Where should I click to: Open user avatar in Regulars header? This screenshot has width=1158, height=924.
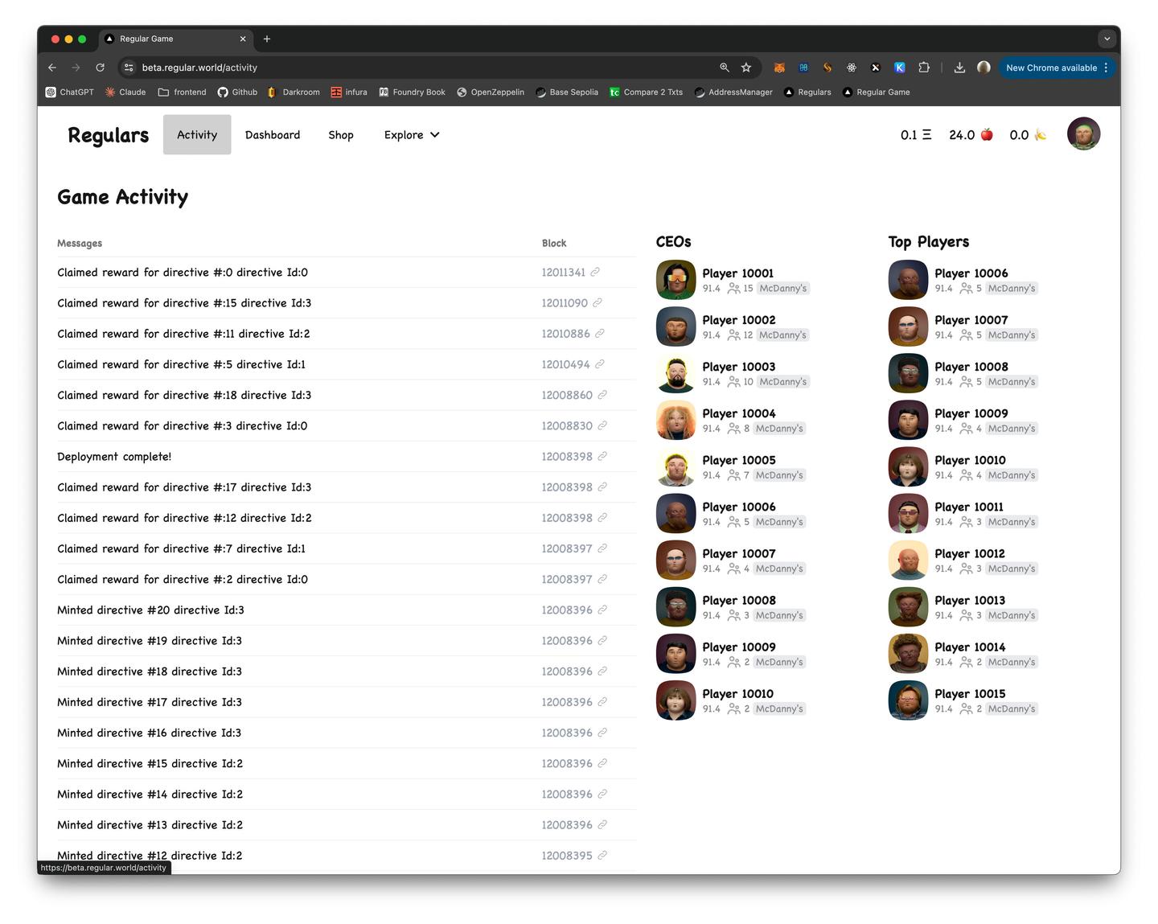coord(1083,133)
